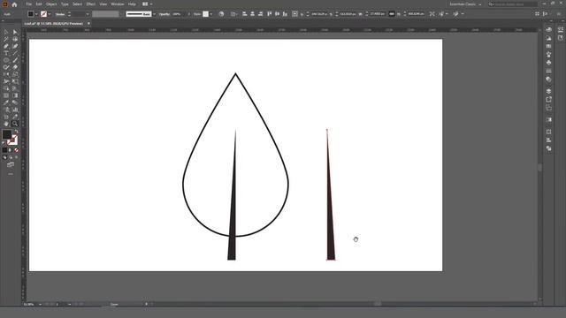Click the Edit Toolbar three dots
This screenshot has height=318, width=566.
click(11, 174)
